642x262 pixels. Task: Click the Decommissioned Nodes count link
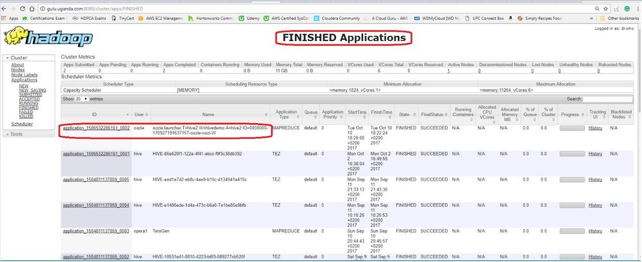[x=479, y=71]
